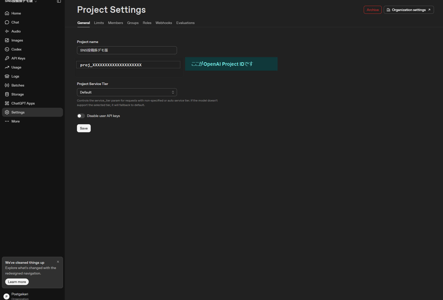This screenshot has width=443, height=300.
Task: Click the Project Settings heading
Action: point(111,10)
